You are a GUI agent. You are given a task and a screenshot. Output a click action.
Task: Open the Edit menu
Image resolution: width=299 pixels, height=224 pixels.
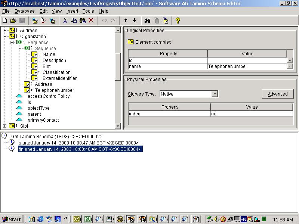tap(43, 11)
